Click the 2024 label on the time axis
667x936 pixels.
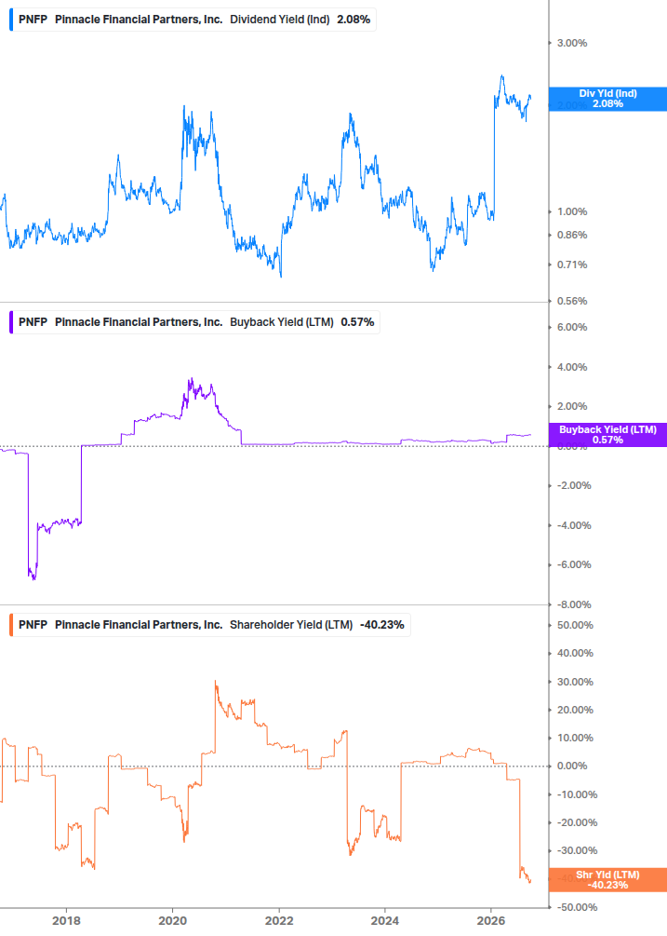coord(384,920)
